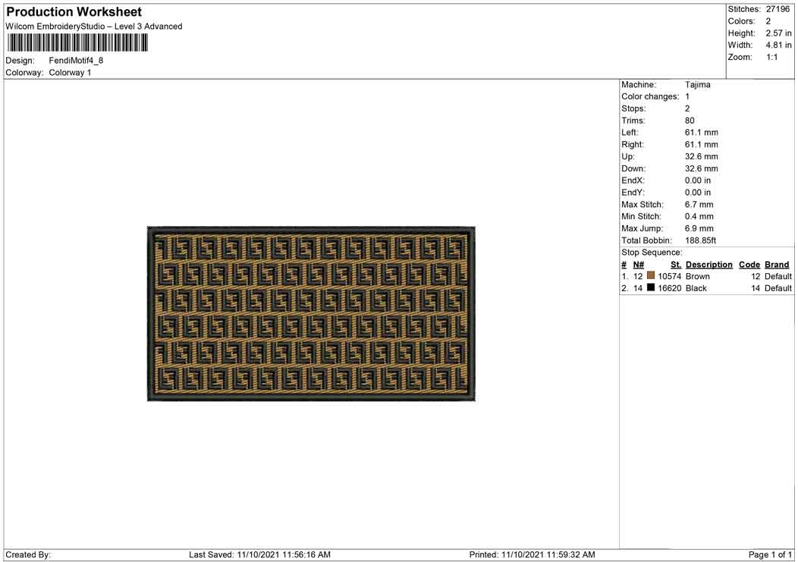The width and height of the screenshot is (798, 562).
Task: Click the Max Jump value 6.9 mm
Action: [699, 228]
